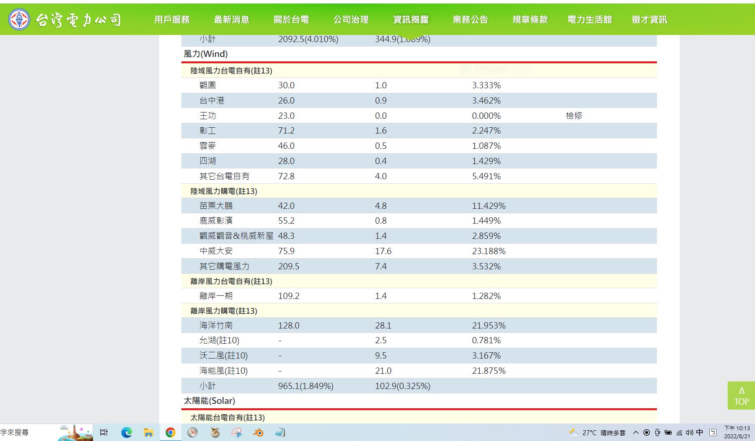755x441 pixels.
Task: Select the 沃二風(註10) row name
Action: pos(223,355)
